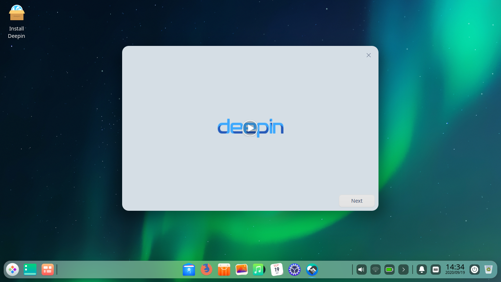The image size is (501, 282).
Task: Open the Control Center from the dock
Action: (x=294, y=270)
